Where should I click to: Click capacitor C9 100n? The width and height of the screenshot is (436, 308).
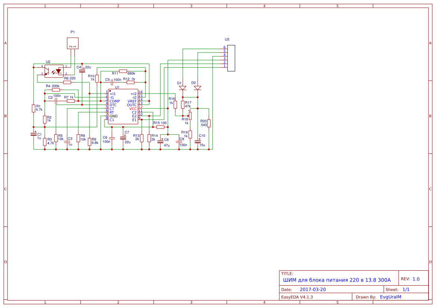click(179, 142)
